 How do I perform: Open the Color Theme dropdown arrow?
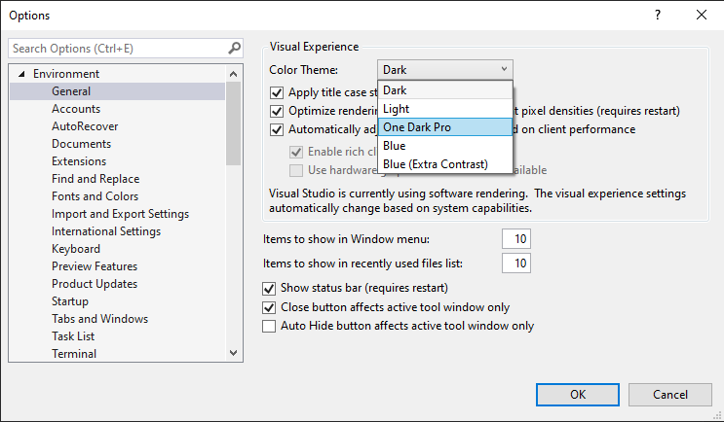(504, 70)
